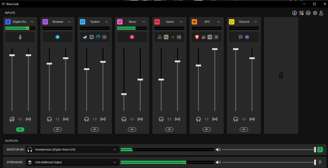Show the +22 more apps in Game channel
Viewport: 328px width, 168px height.
[179, 37]
